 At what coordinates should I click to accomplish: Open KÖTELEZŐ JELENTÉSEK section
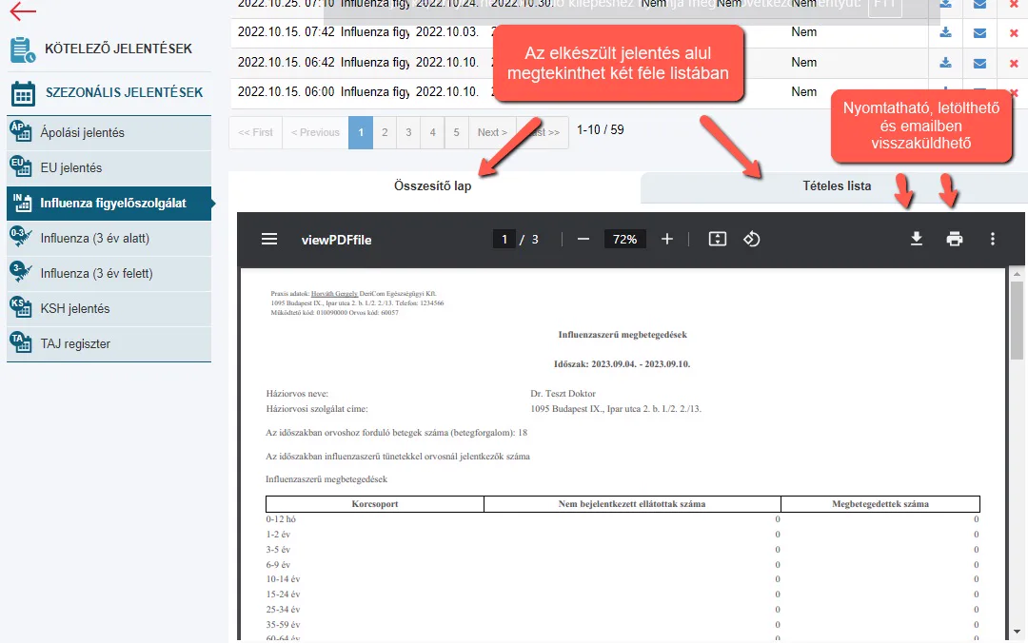point(118,49)
